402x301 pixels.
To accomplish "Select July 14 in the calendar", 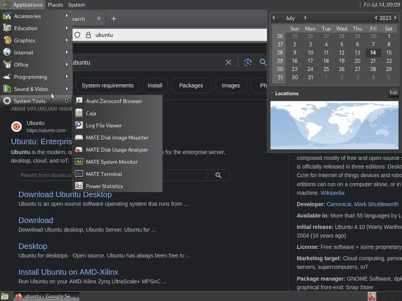I will tap(373, 53).
